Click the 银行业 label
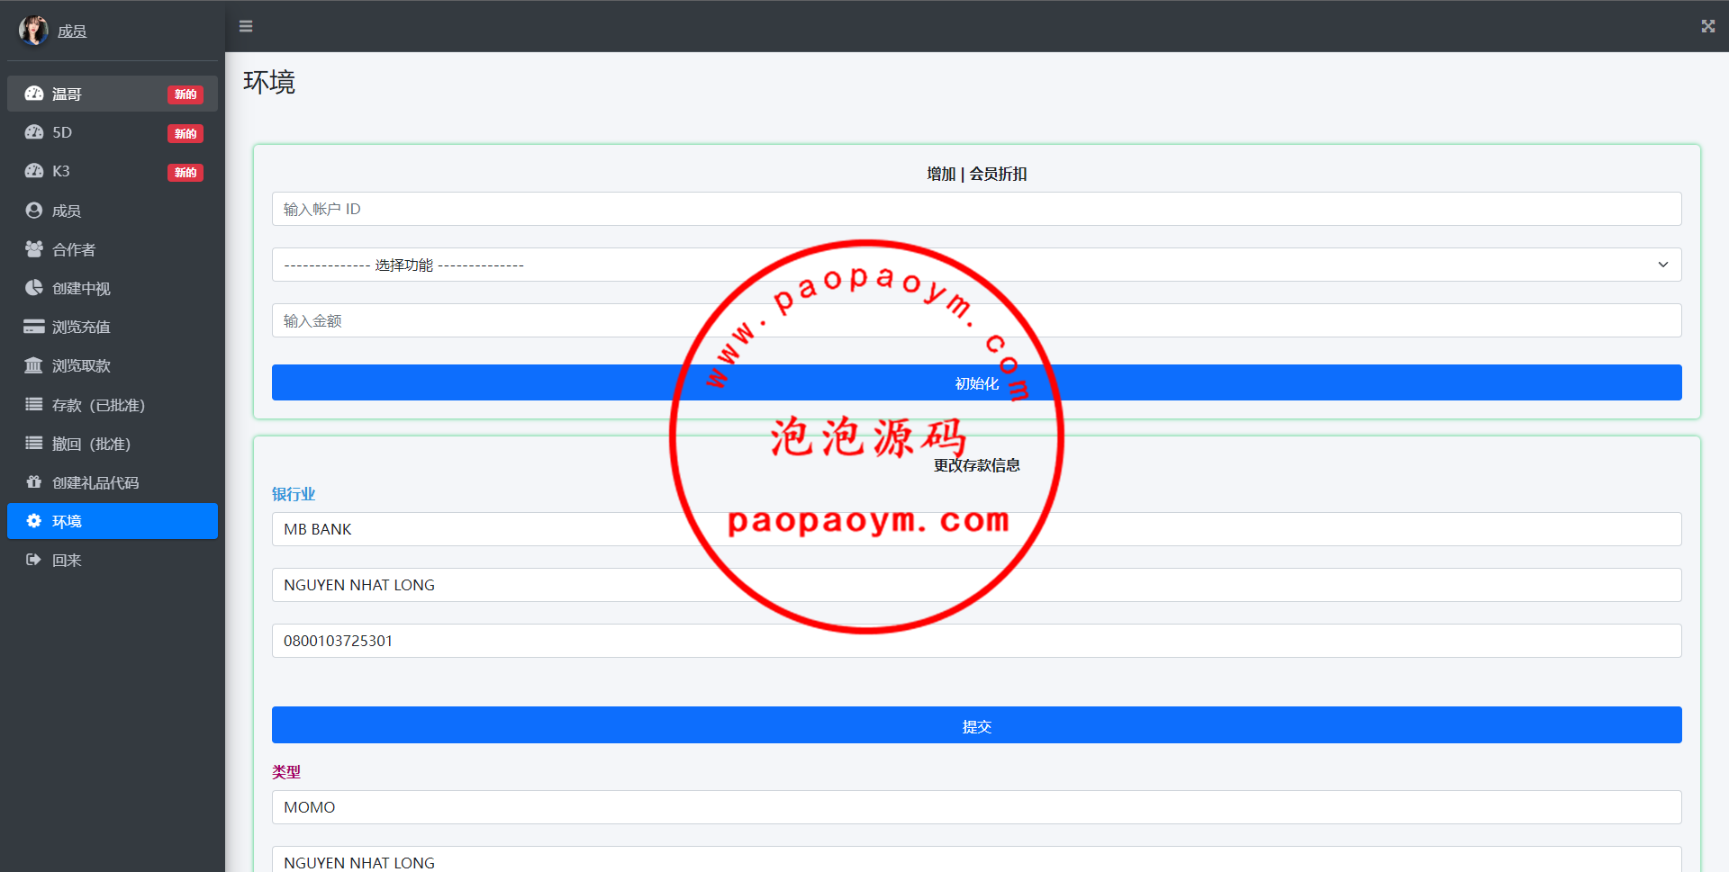The width and height of the screenshot is (1729, 872). pyautogui.click(x=294, y=494)
